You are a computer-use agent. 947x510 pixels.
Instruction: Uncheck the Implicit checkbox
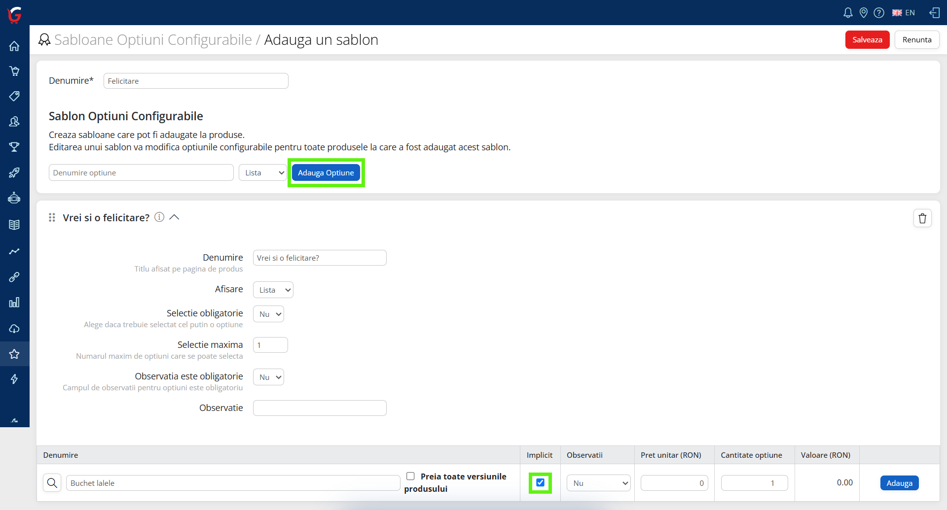541,482
